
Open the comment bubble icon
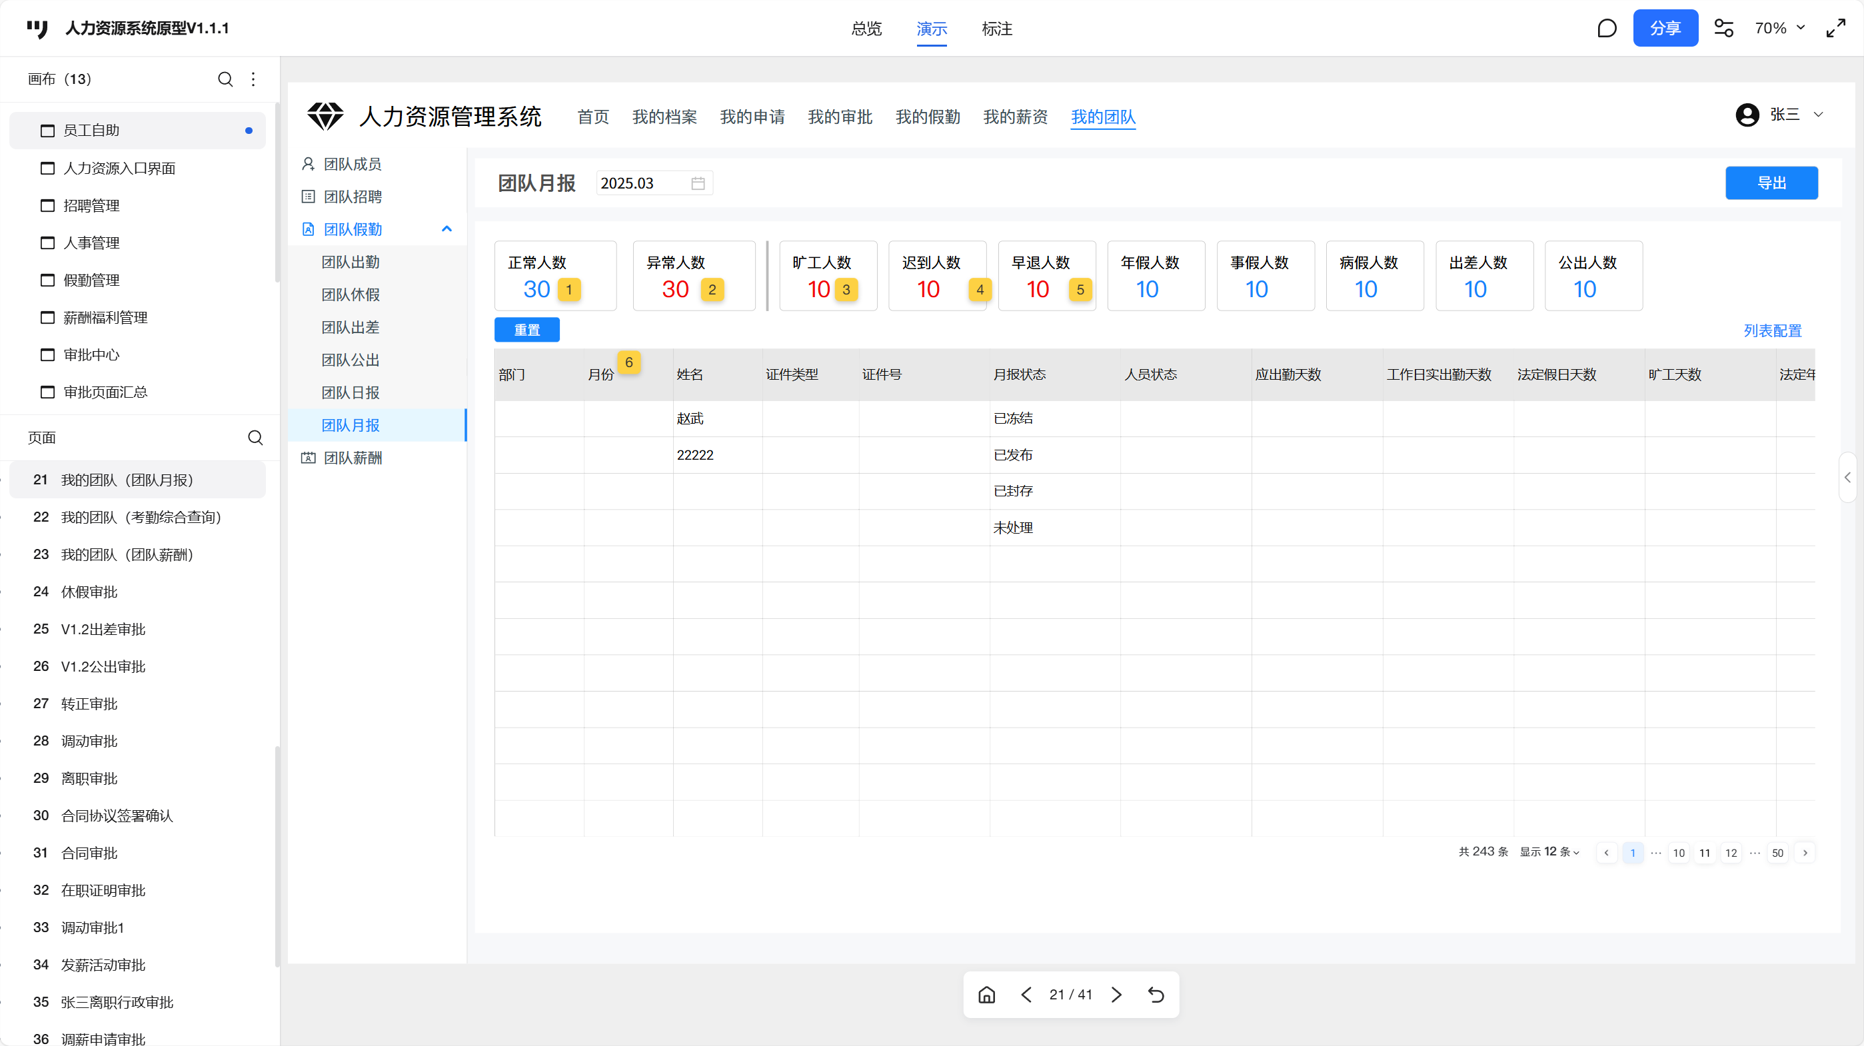point(1606,28)
